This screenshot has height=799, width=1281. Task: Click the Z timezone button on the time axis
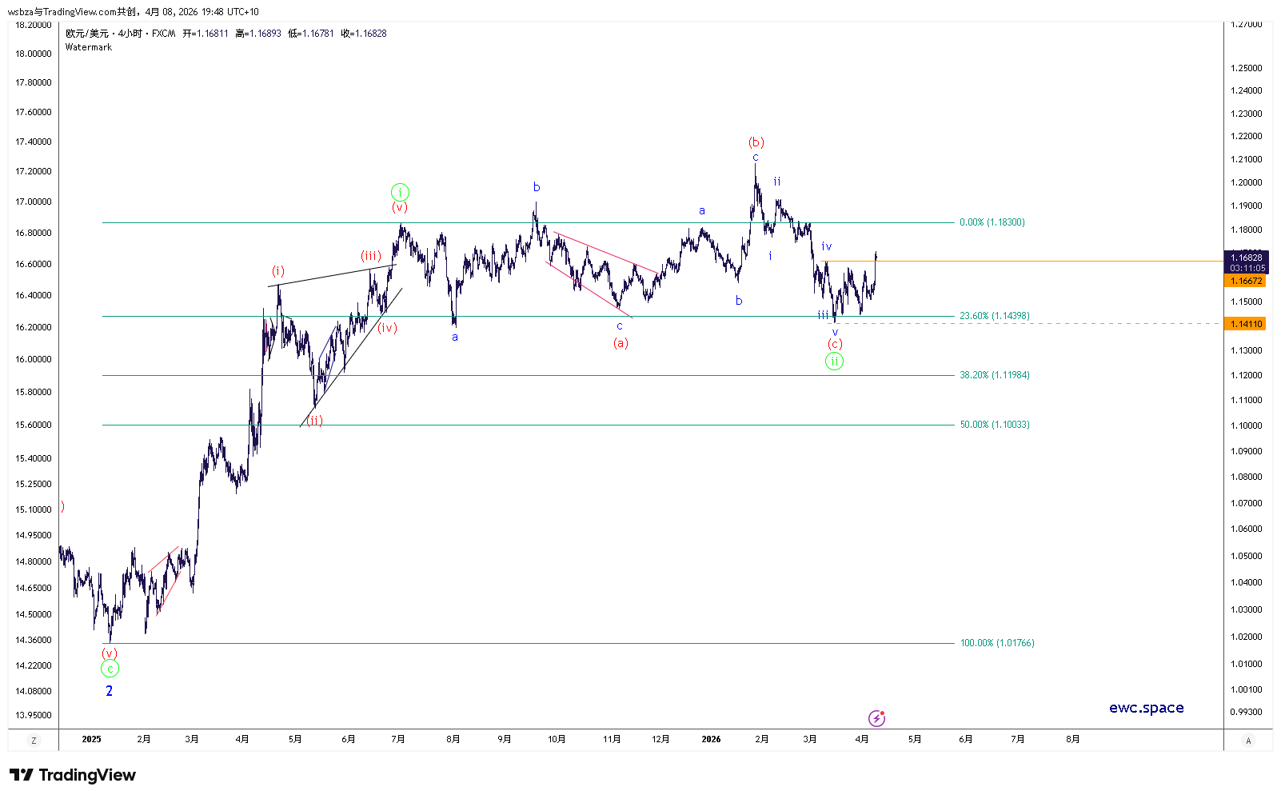point(34,741)
